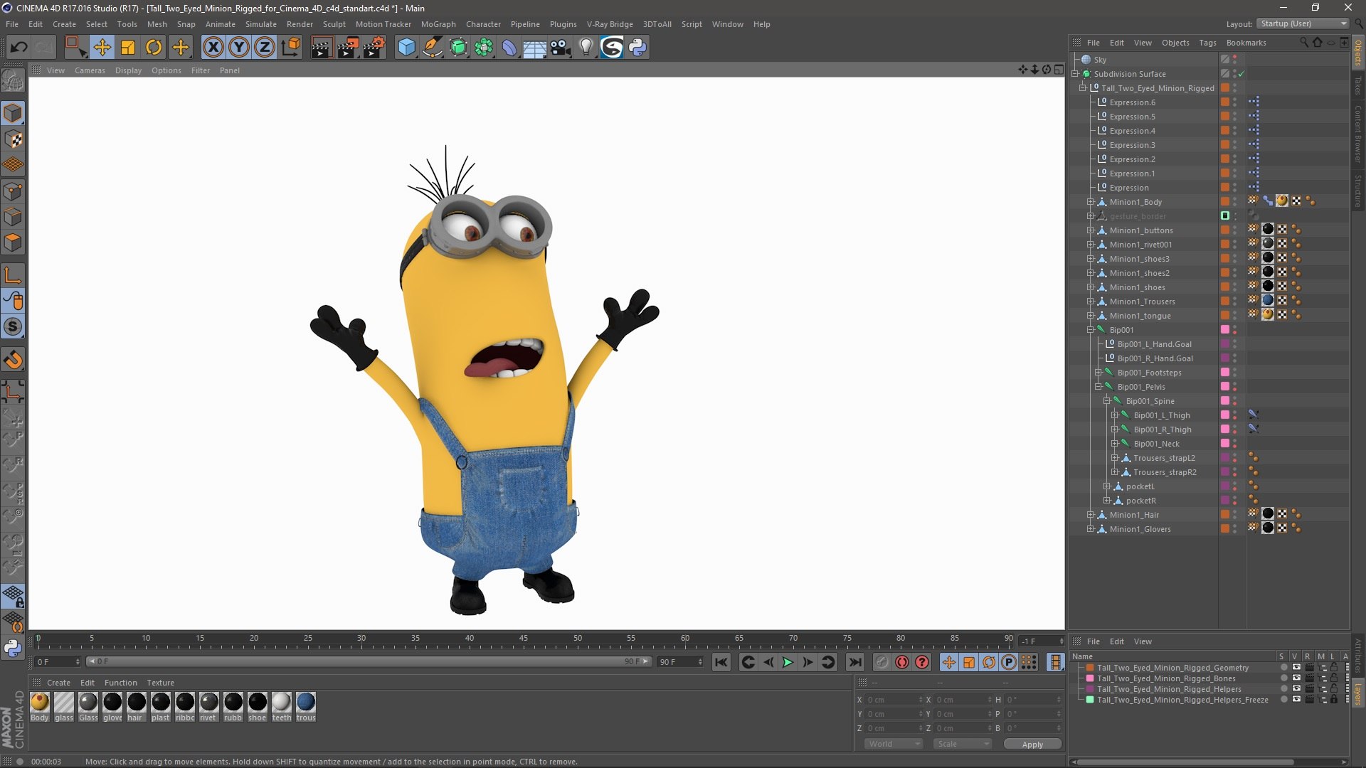The width and height of the screenshot is (1366, 768).
Task: Toggle Subdivision Surface enable checkmark
Action: (x=1241, y=74)
